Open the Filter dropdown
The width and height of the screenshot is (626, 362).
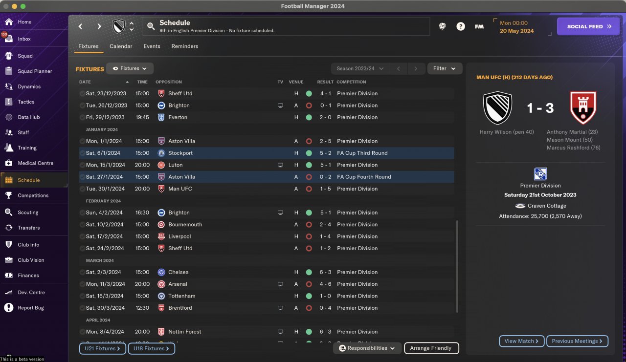[x=445, y=68]
